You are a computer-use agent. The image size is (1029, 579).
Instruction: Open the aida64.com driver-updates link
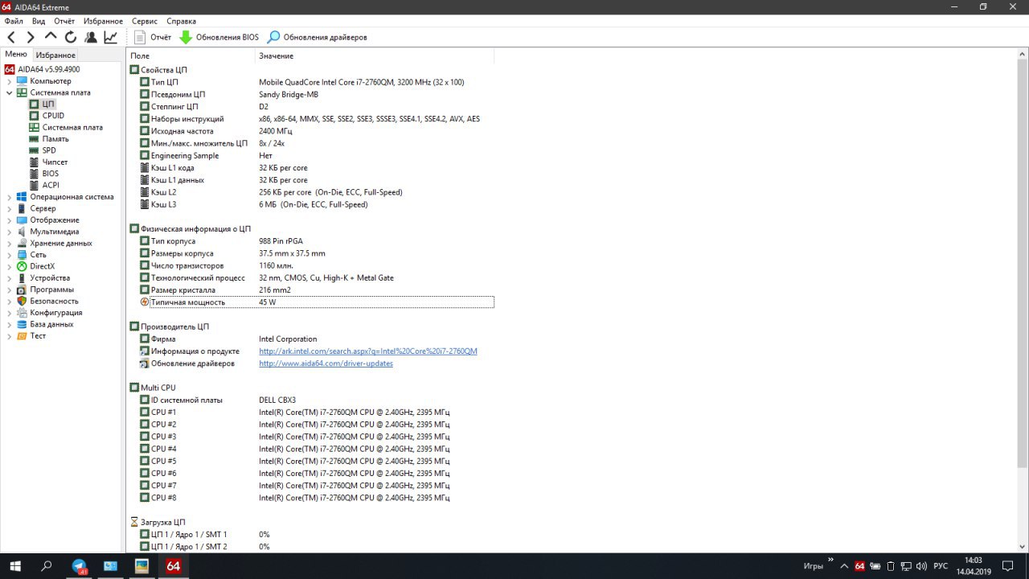[x=326, y=363]
